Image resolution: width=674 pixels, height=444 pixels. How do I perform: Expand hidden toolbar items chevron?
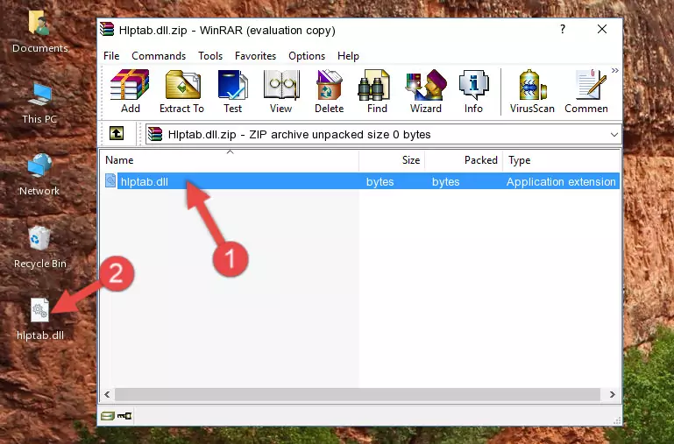[x=615, y=70]
